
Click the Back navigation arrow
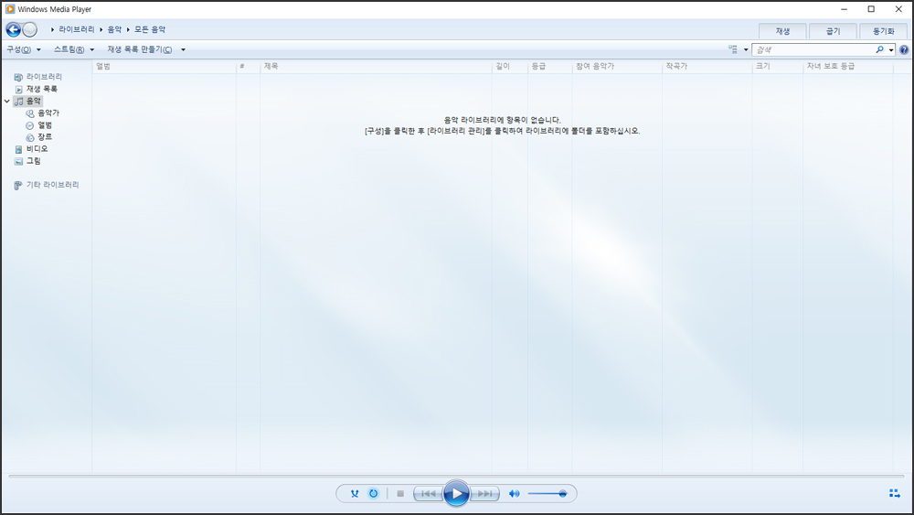point(14,30)
